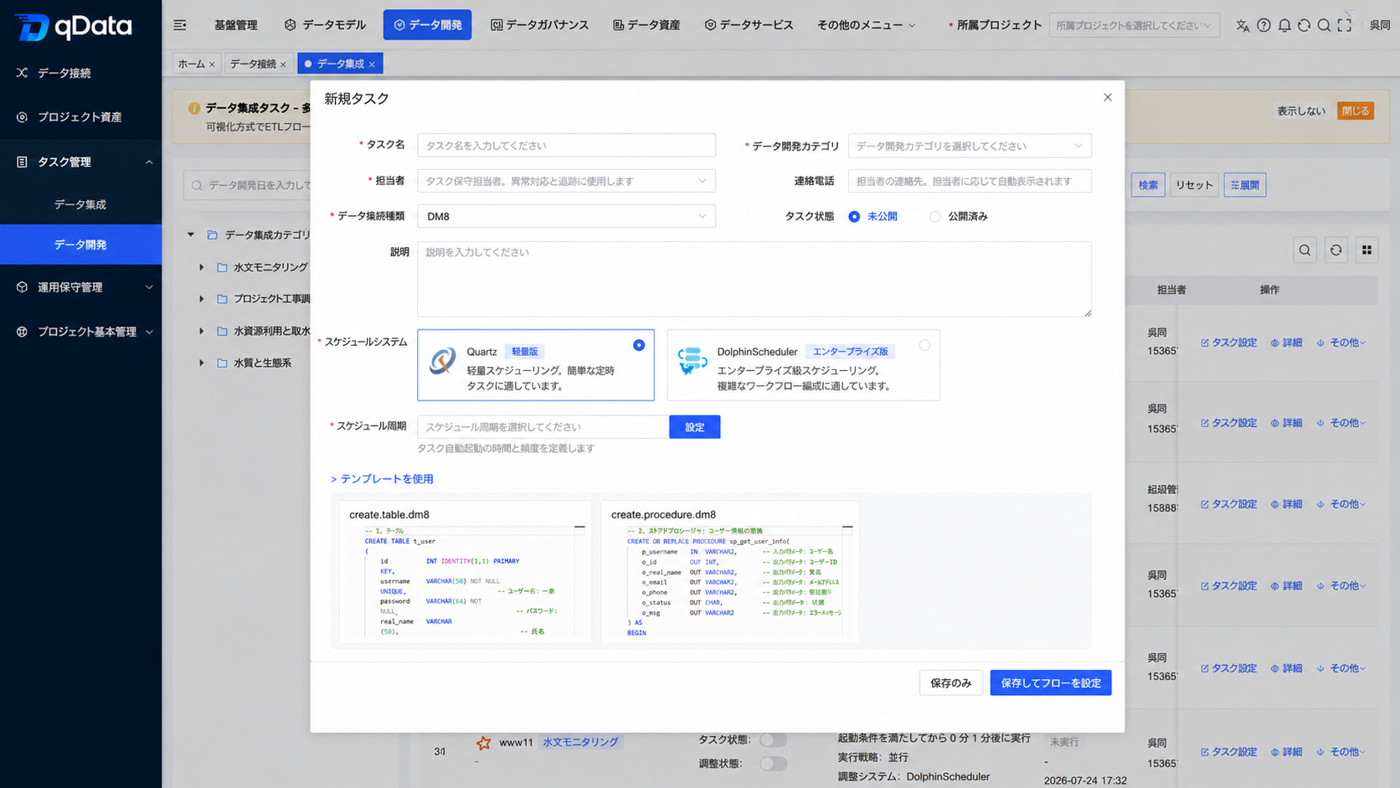1400x788 pixels.
Task: Choose the DolphinScheduler radio
Action: pyautogui.click(x=924, y=345)
